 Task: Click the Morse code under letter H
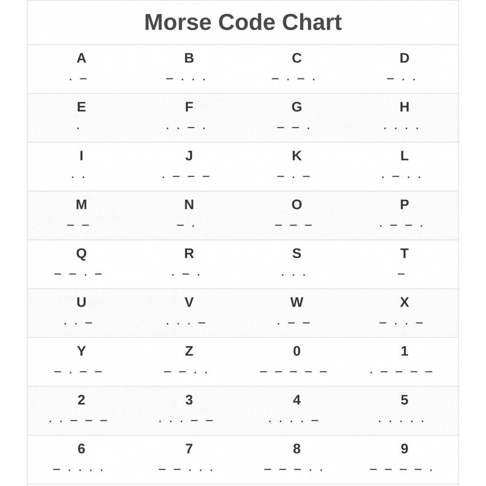pos(402,128)
